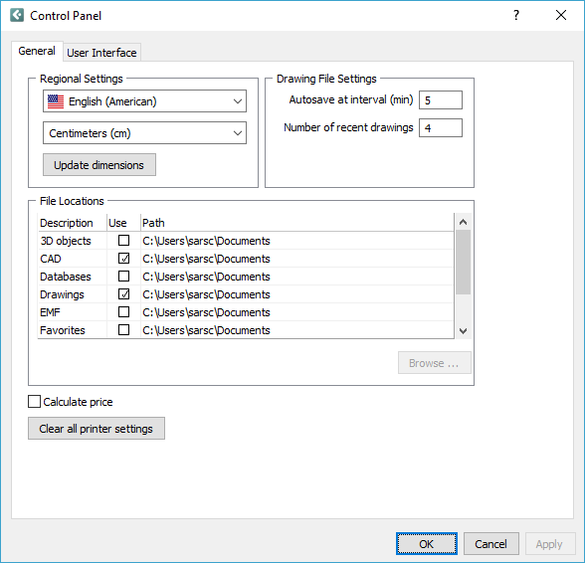Select the General tab

[37, 51]
